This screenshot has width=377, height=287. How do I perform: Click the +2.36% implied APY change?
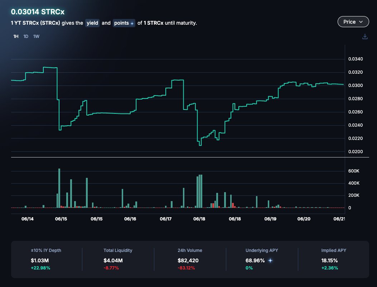330,268
